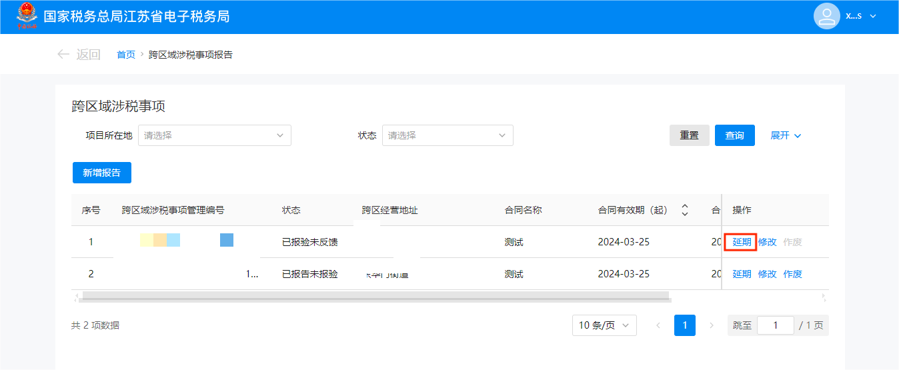Open the 项目所在地 dropdown
Screen dimensions: 899x370
click(214, 135)
